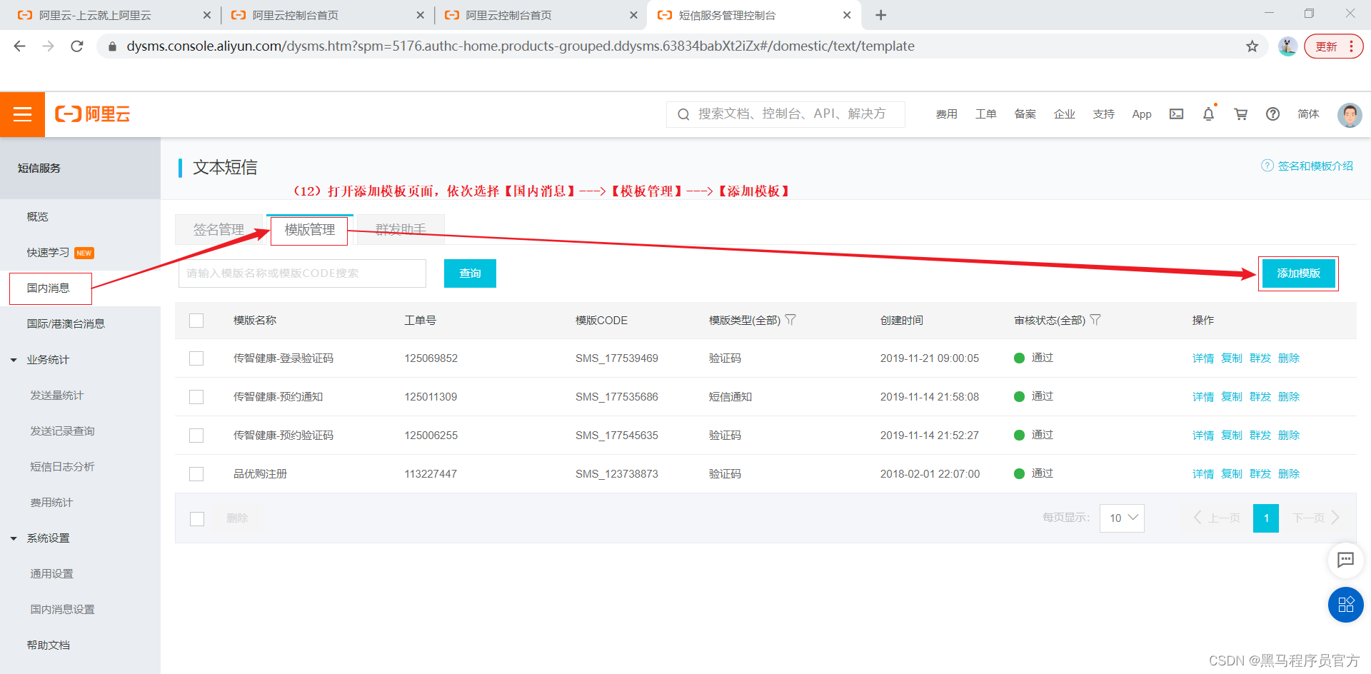Image resolution: width=1371 pixels, height=674 pixels.
Task: Open the per-page count dropdown showing 10
Action: coord(1122,518)
